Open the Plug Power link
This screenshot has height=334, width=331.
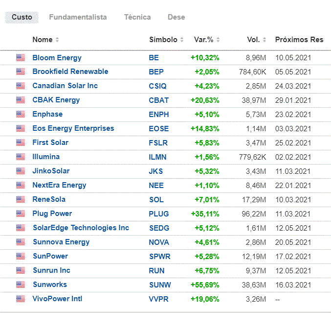[x=52, y=214]
